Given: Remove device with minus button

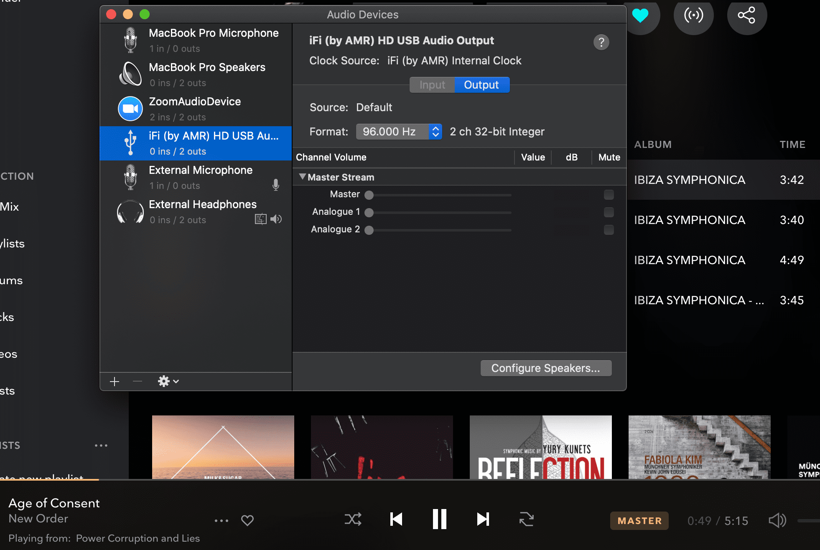Looking at the screenshot, I should click(x=138, y=381).
